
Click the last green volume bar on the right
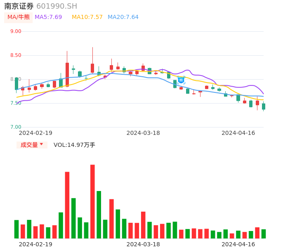tap(264, 234)
